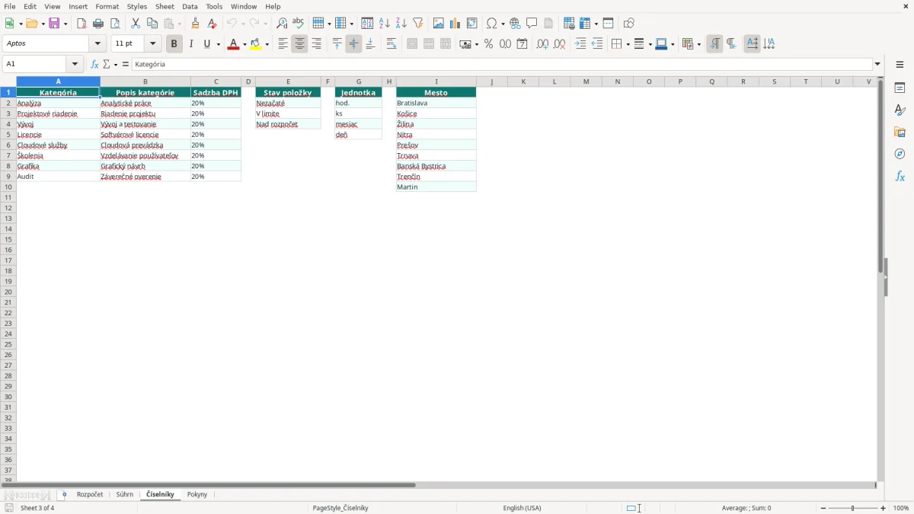This screenshot has width=914, height=514.
Task: Click the Clone Formatting paintbrush icon
Action: [196, 24]
